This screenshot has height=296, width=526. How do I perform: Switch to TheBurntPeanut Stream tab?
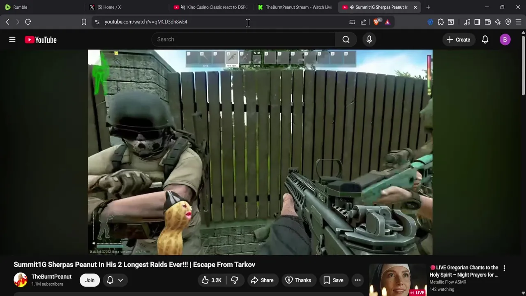[295, 7]
